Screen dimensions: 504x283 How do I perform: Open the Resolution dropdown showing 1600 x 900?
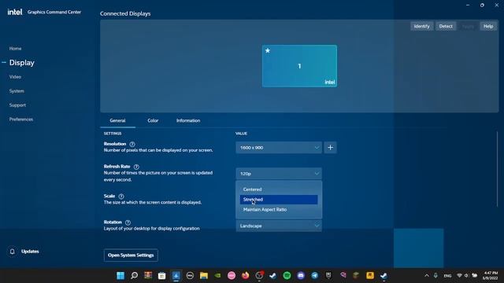[x=279, y=148]
